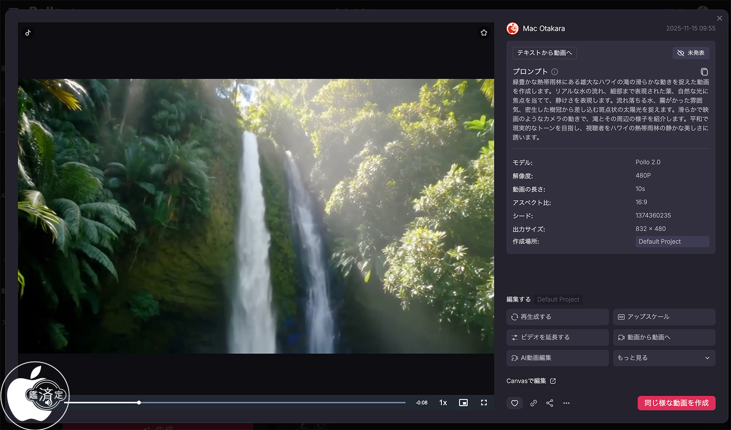
Task: Click the TikTok icon on video corner
Action: coord(28,32)
